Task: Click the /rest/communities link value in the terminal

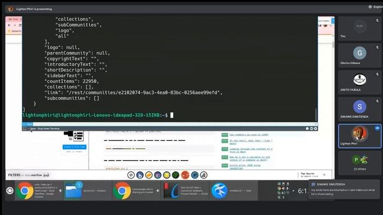Action: coord(144,93)
